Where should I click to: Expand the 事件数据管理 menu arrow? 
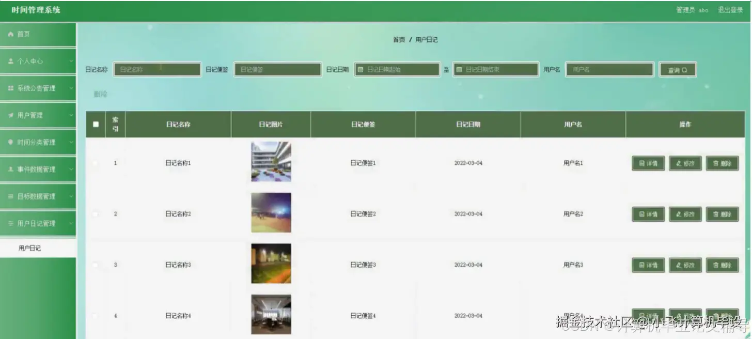click(71, 169)
